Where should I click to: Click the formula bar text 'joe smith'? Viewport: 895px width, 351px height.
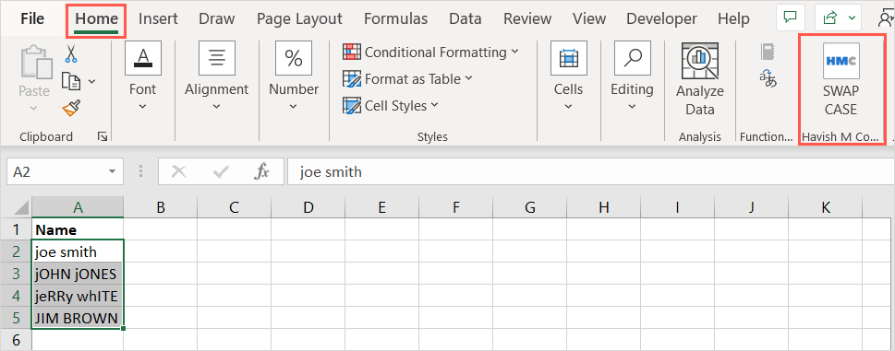pos(331,171)
